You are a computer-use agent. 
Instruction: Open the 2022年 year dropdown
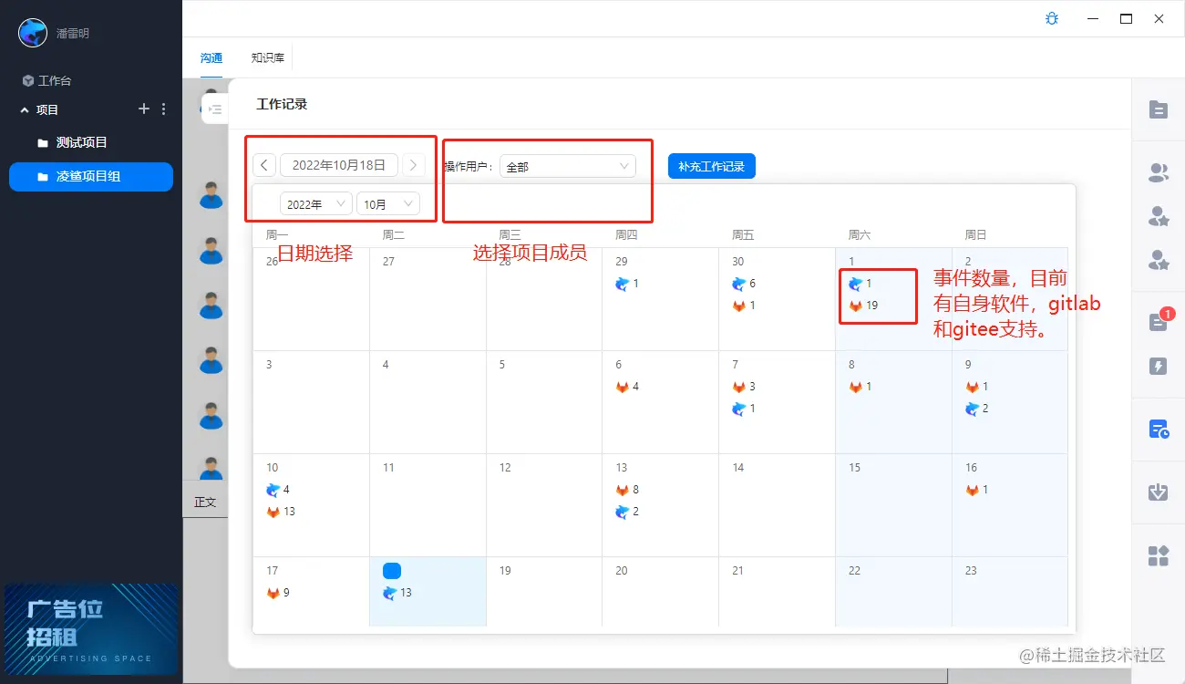coord(316,203)
